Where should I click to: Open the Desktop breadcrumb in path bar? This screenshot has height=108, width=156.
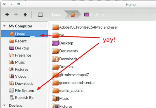coord(94,15)
